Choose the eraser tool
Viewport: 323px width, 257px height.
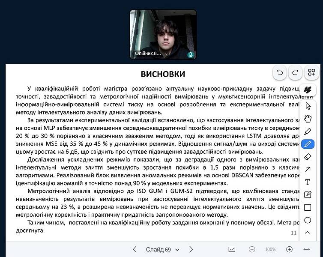(307, 157)
